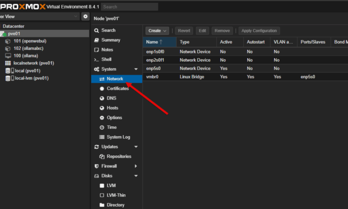348x209 pixels.
Task: Click the Proxmox logo
Action: coord(23,7)
